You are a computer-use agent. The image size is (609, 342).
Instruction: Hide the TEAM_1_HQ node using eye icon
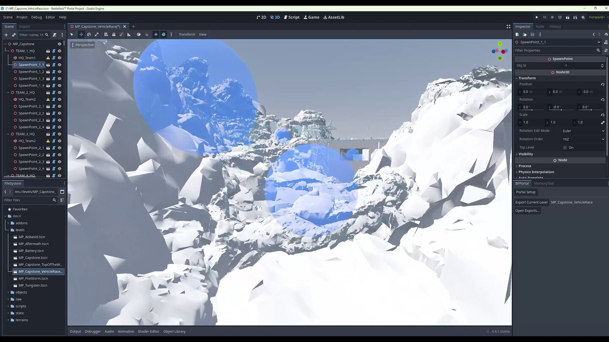click(x=60, y=51)
